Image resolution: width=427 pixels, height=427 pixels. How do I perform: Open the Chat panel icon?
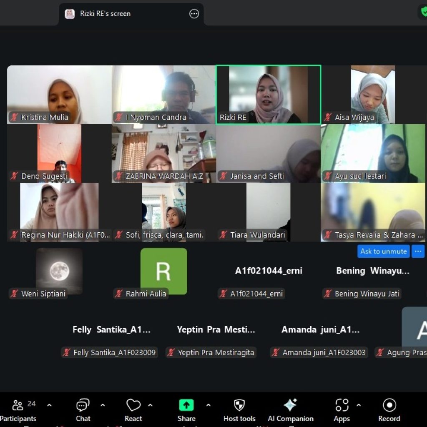(x=83, y=405)
